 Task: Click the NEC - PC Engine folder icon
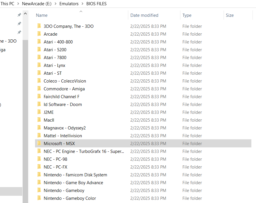point(39,151)
